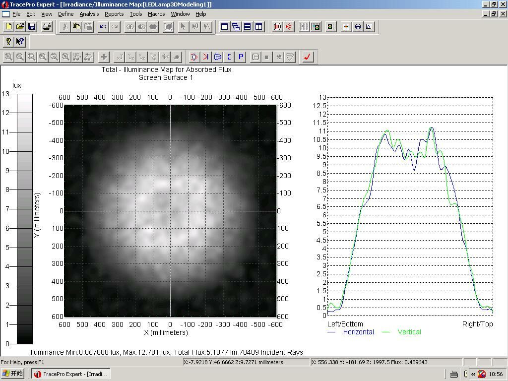Screen dimensions: 508x381
Task: Open the View menu
Action: click(x=47, y=14)
